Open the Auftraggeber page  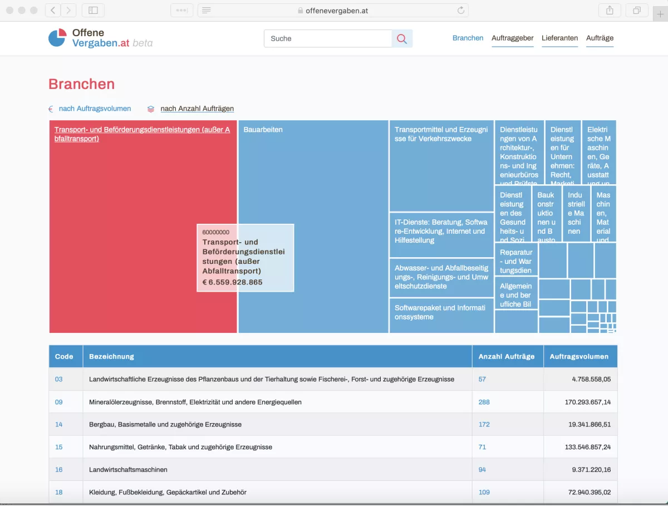click(512, 38)
